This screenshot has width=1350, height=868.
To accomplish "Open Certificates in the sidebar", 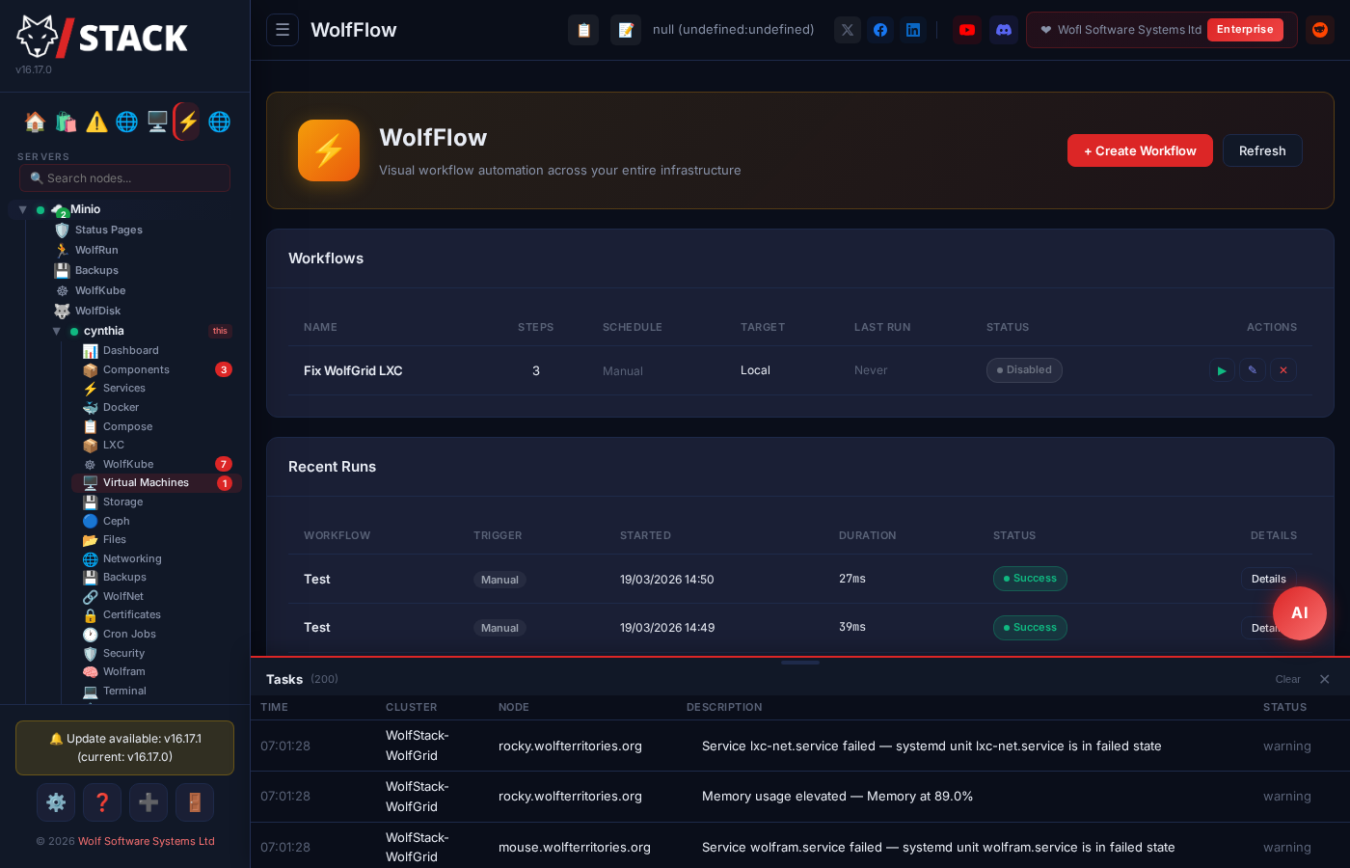I will [x=131, y=615].
